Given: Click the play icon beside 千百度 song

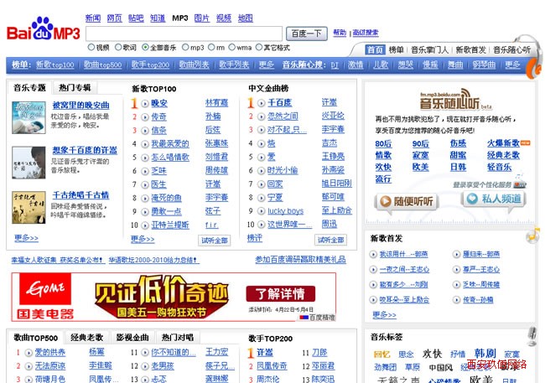Looking at the screenshot, I should (x=262, y=103).
